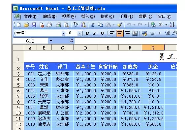Image resolution: width=185 pixels, height=130 pixels.
Task: Run the spelling check icon
Action: pyautogui.click(x=76, y=25)
